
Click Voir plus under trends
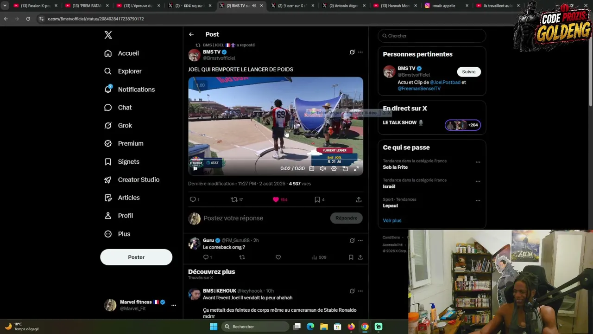click(392, 221)
